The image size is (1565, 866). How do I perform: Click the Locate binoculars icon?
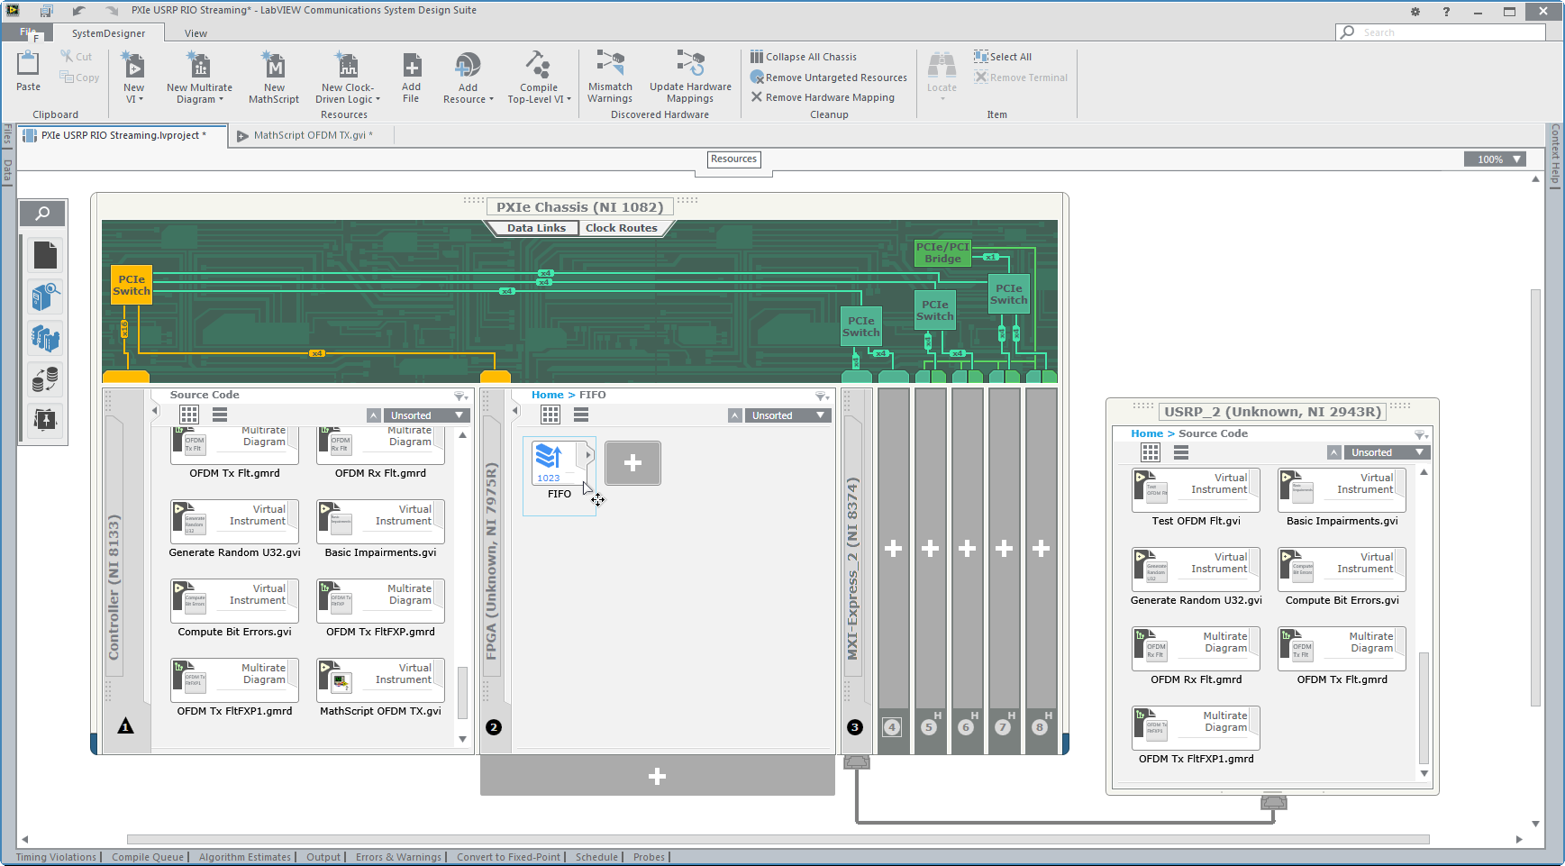[x=942, y=65]
